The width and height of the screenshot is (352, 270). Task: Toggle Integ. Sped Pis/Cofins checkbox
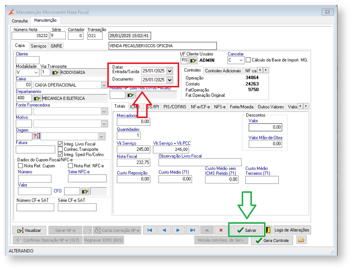point(60,154)
